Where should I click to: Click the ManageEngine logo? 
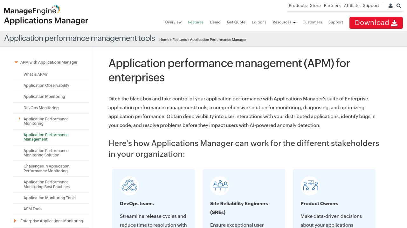(x=32, y=10)
